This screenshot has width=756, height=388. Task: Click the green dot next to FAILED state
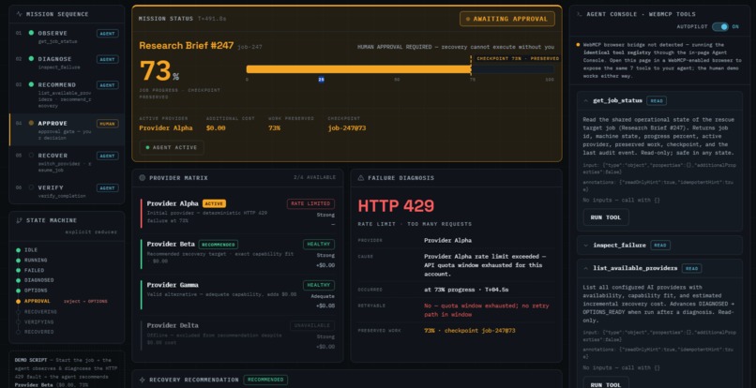click(x=19, y=271)
